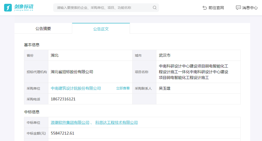Switch to the 公告摘要 tab
The width and height of the screenshot is (262, 141).
point(43,28)
